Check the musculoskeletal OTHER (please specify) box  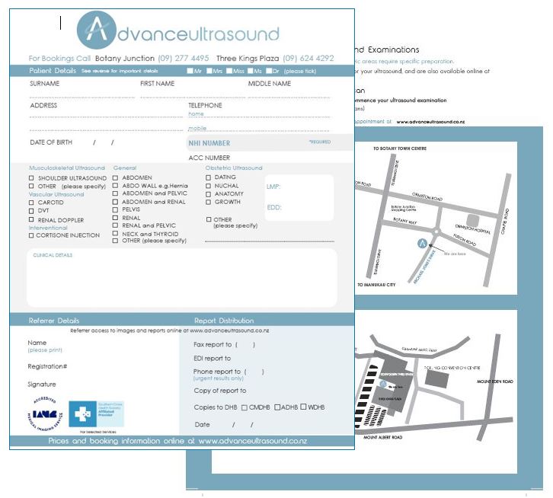tap(31, 186)
